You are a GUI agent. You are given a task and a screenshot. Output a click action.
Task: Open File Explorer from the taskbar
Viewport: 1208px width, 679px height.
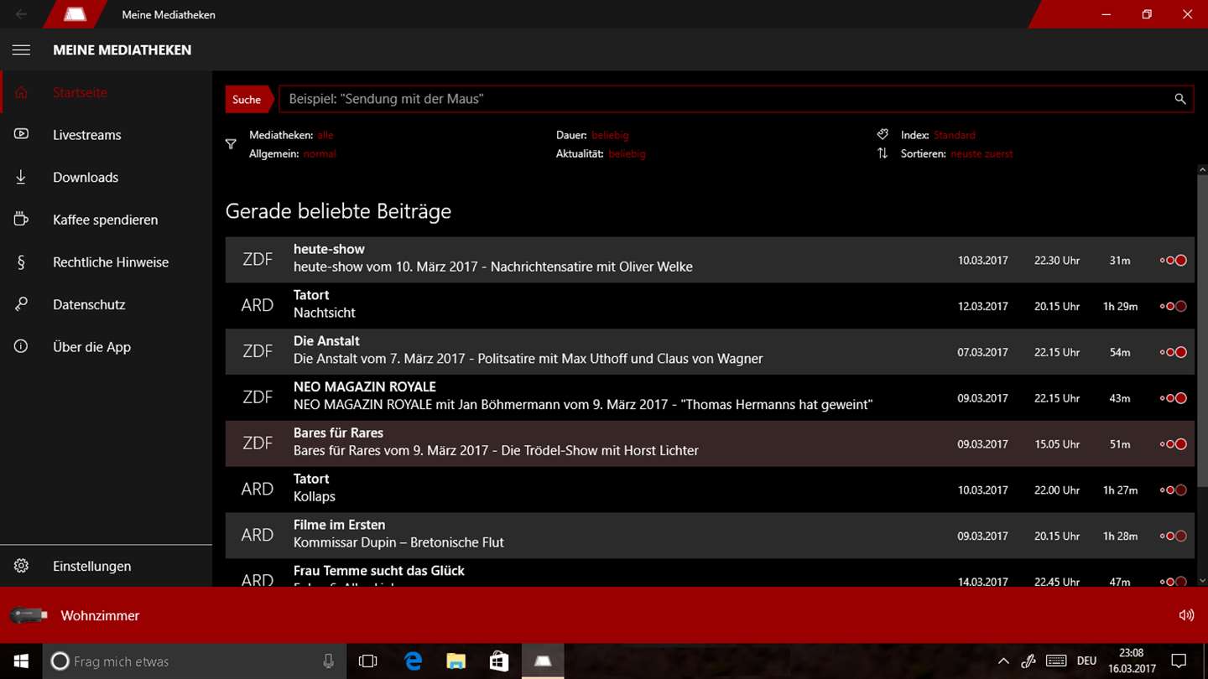456,661
